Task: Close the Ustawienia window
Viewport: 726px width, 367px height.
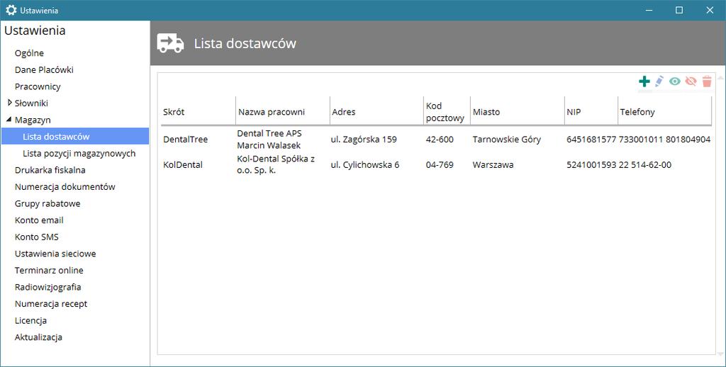Action: [710, 10]
